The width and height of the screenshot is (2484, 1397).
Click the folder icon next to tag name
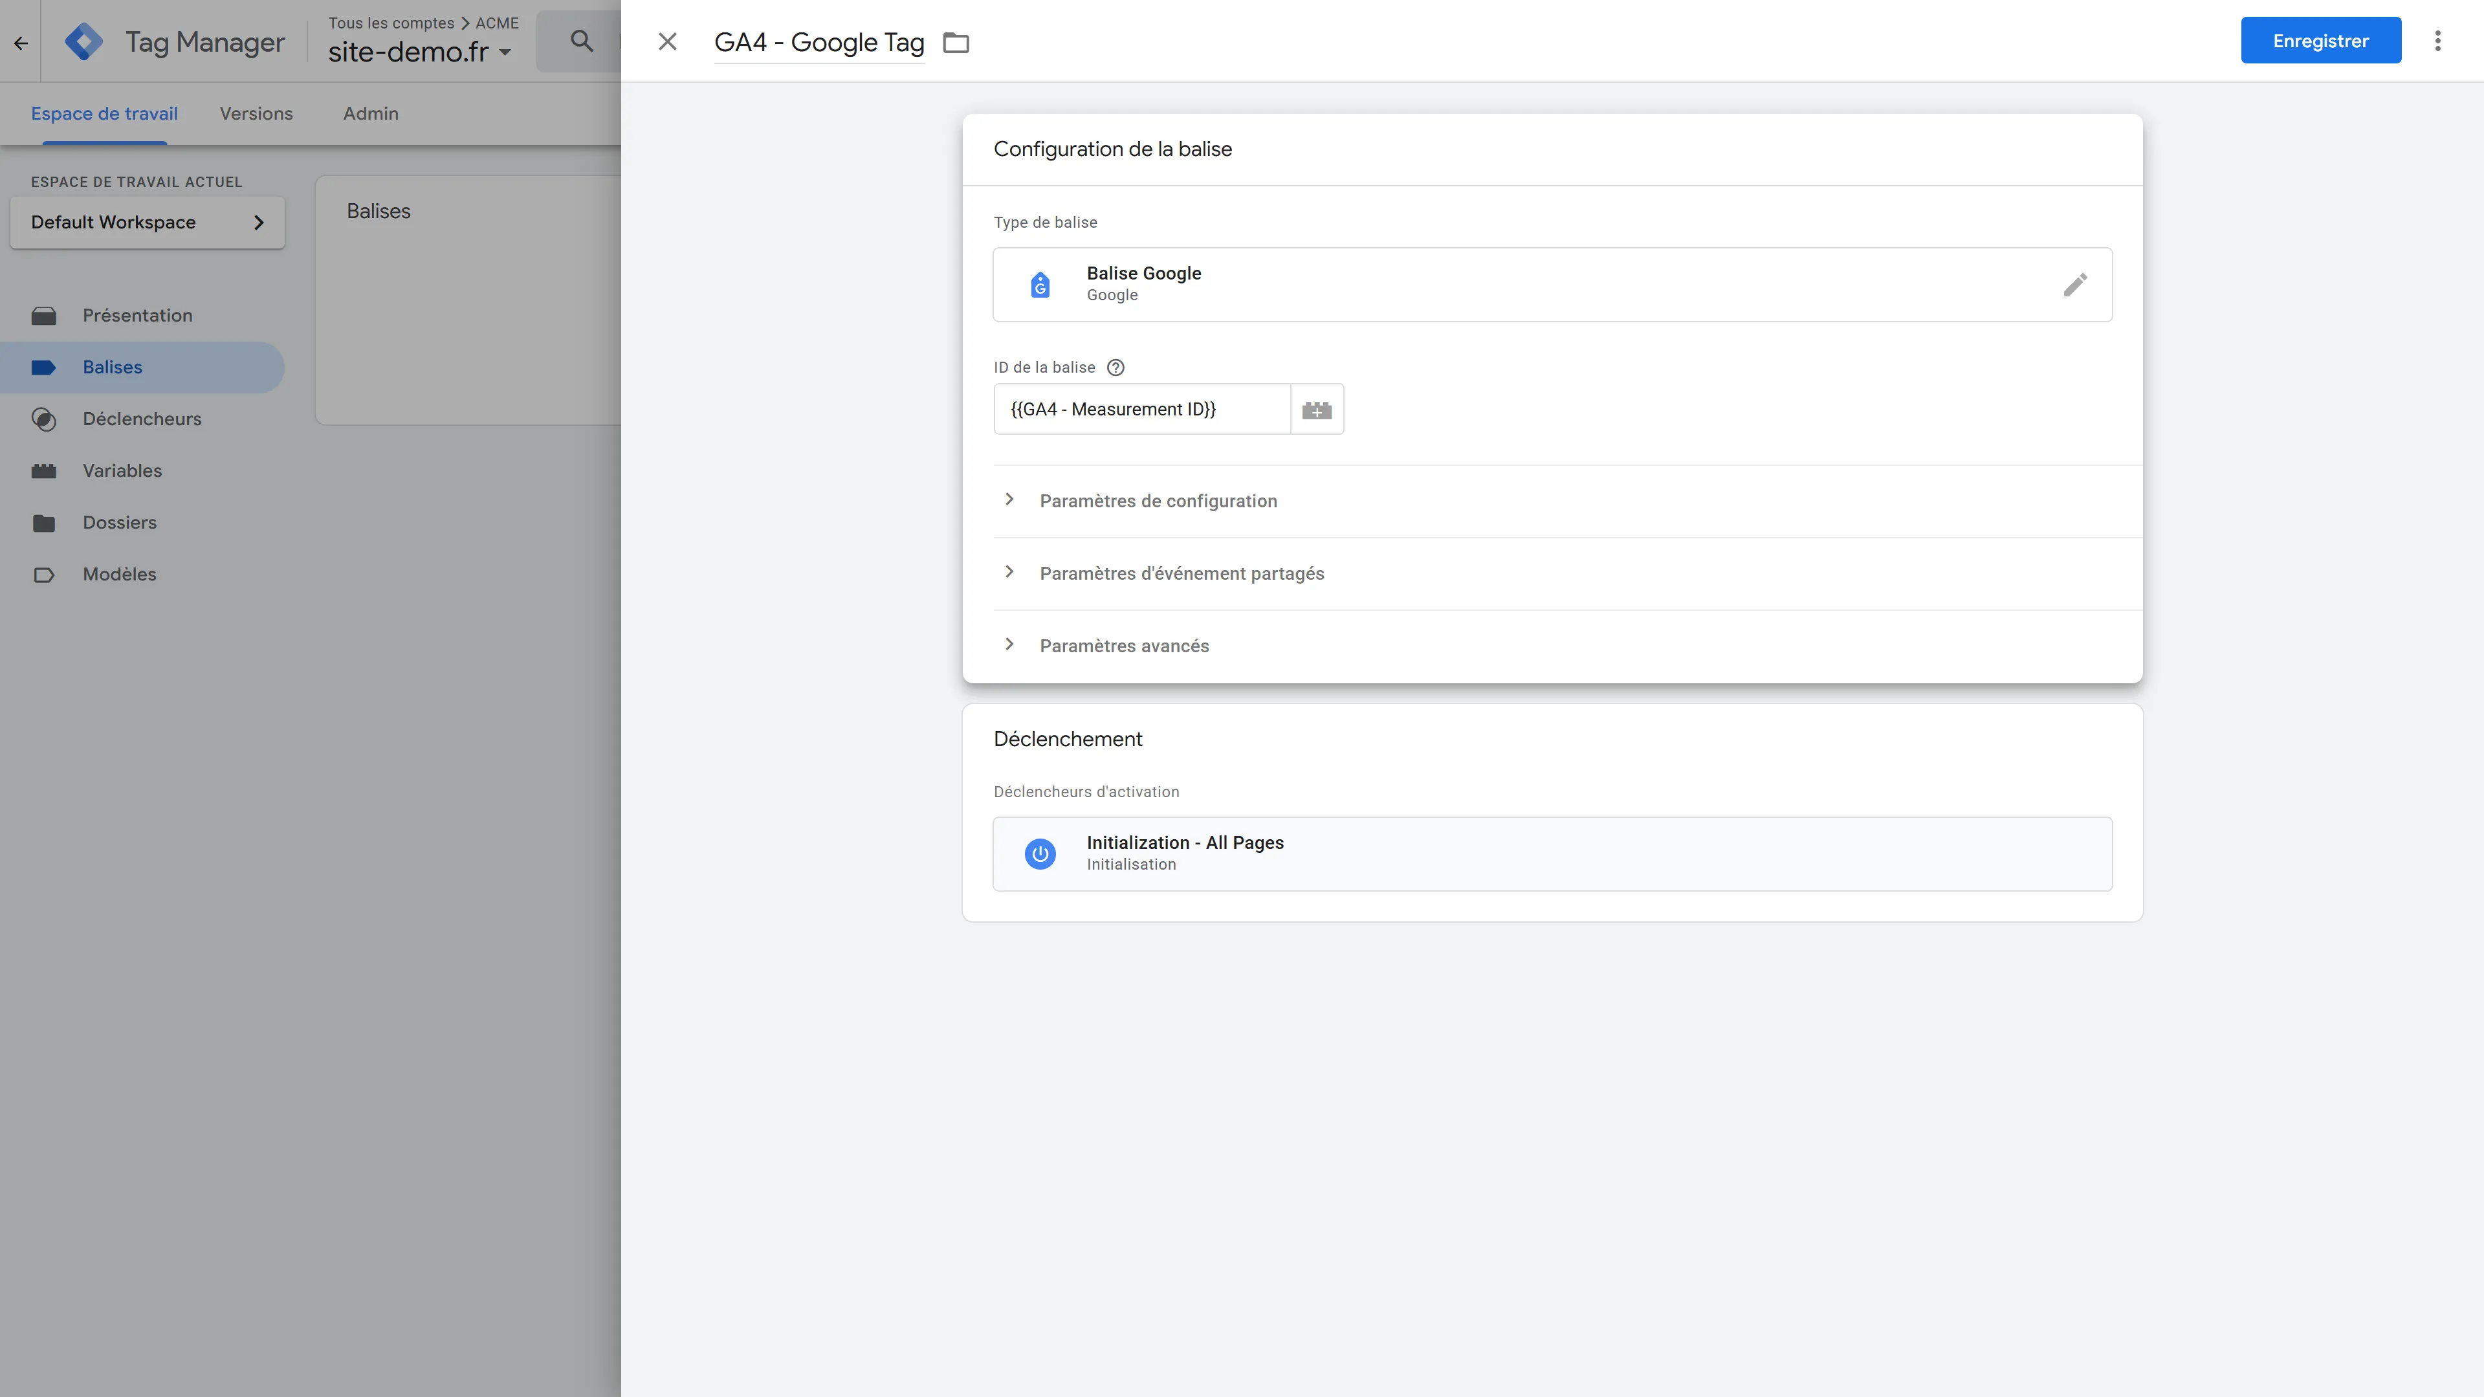coord(956,43)
